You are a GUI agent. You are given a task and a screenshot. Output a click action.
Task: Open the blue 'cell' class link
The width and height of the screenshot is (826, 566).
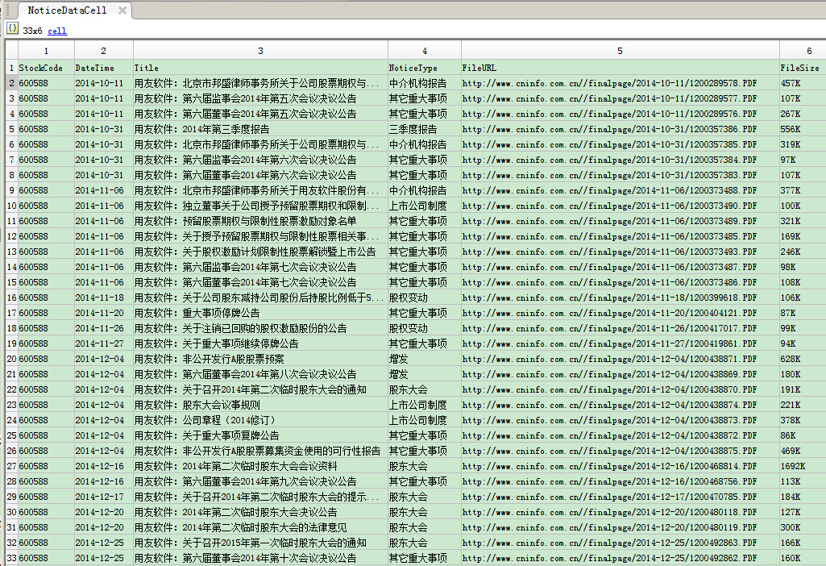coord(57,31)
